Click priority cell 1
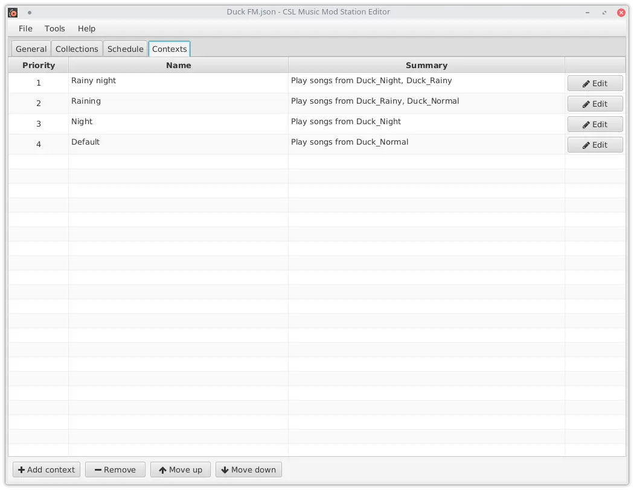This screenshot has height=490, width=634. coord(39,83)
